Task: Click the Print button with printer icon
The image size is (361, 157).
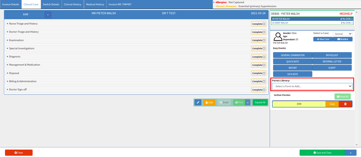Action: click(239, 102)
